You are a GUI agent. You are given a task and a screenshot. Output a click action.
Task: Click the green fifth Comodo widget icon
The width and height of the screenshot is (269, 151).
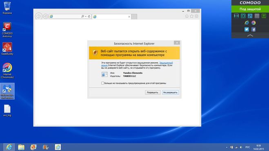pyautogui.click(x=264, y=16)
